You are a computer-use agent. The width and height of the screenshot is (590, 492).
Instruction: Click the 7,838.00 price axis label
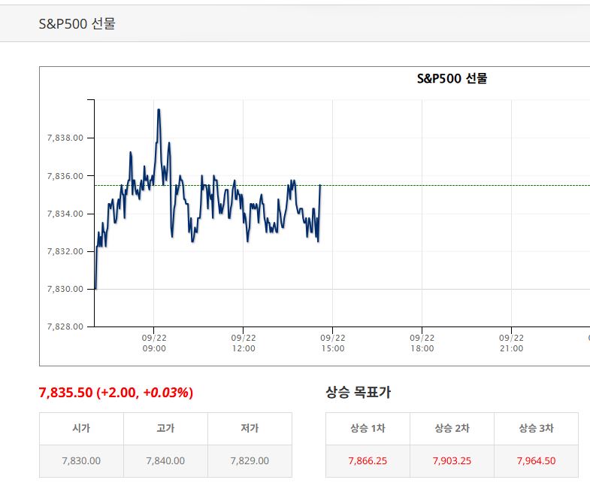[65, 138]
